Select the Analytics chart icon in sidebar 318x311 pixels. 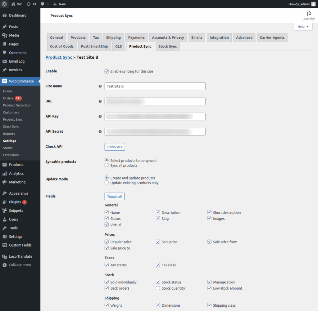(4, 173)
